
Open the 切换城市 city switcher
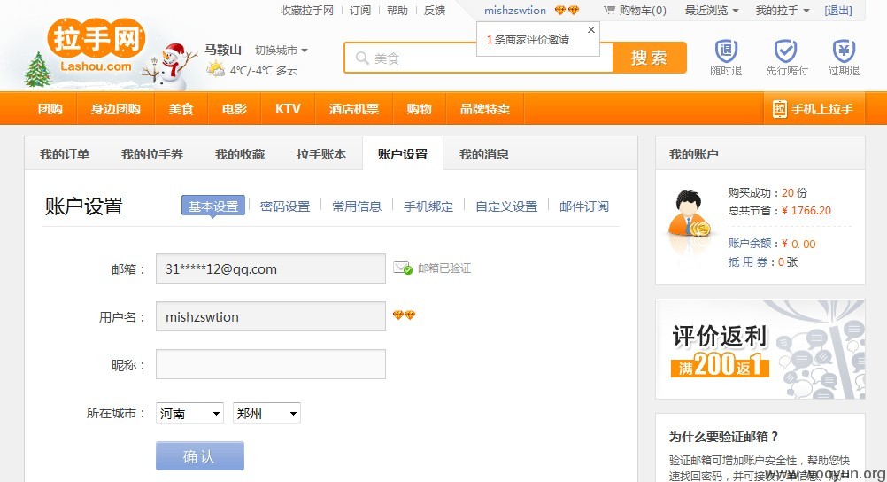[282, 50]
